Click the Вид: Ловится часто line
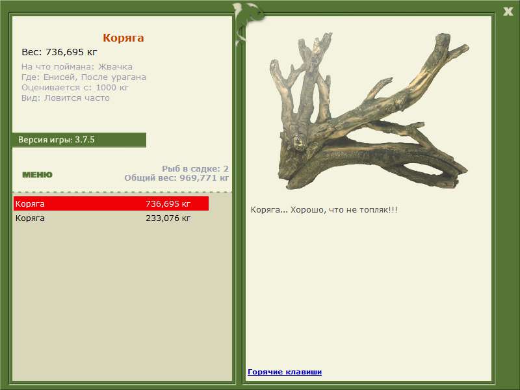Image resolution: width=520 pixels, height=390 pixels. point(66,98)
